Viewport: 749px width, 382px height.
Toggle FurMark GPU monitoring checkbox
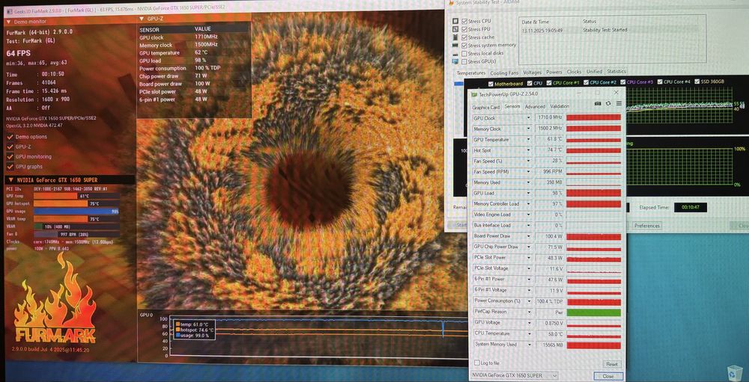click(10, 156)
